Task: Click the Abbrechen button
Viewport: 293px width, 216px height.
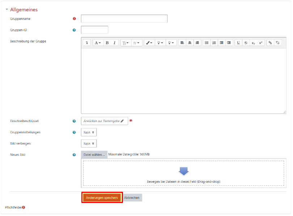Action: [x=132, y=198]
